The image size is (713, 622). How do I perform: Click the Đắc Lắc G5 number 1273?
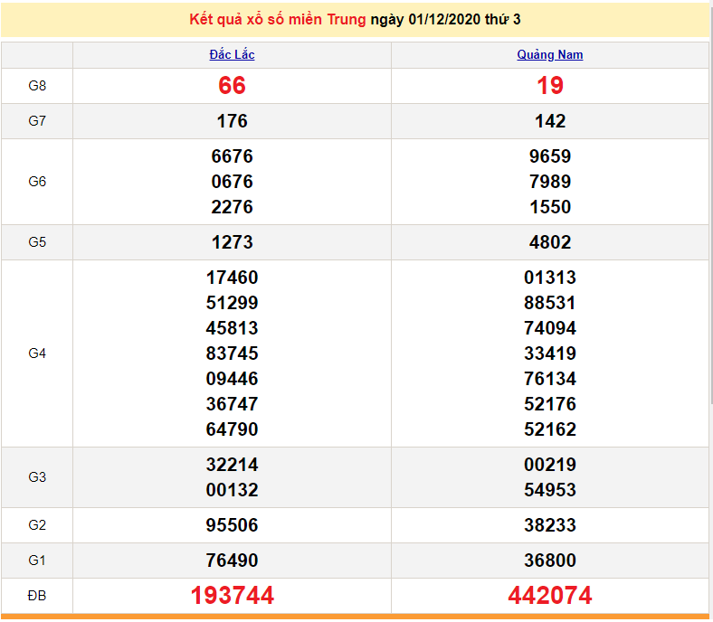click(x=232, y=242)
